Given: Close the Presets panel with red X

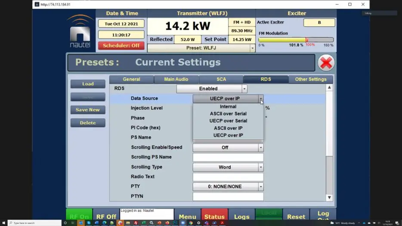Looking at the screenshot, I should point(326,63).
